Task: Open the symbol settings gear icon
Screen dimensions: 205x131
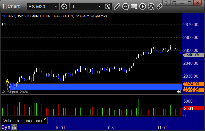Action: [x=64, y=6]
